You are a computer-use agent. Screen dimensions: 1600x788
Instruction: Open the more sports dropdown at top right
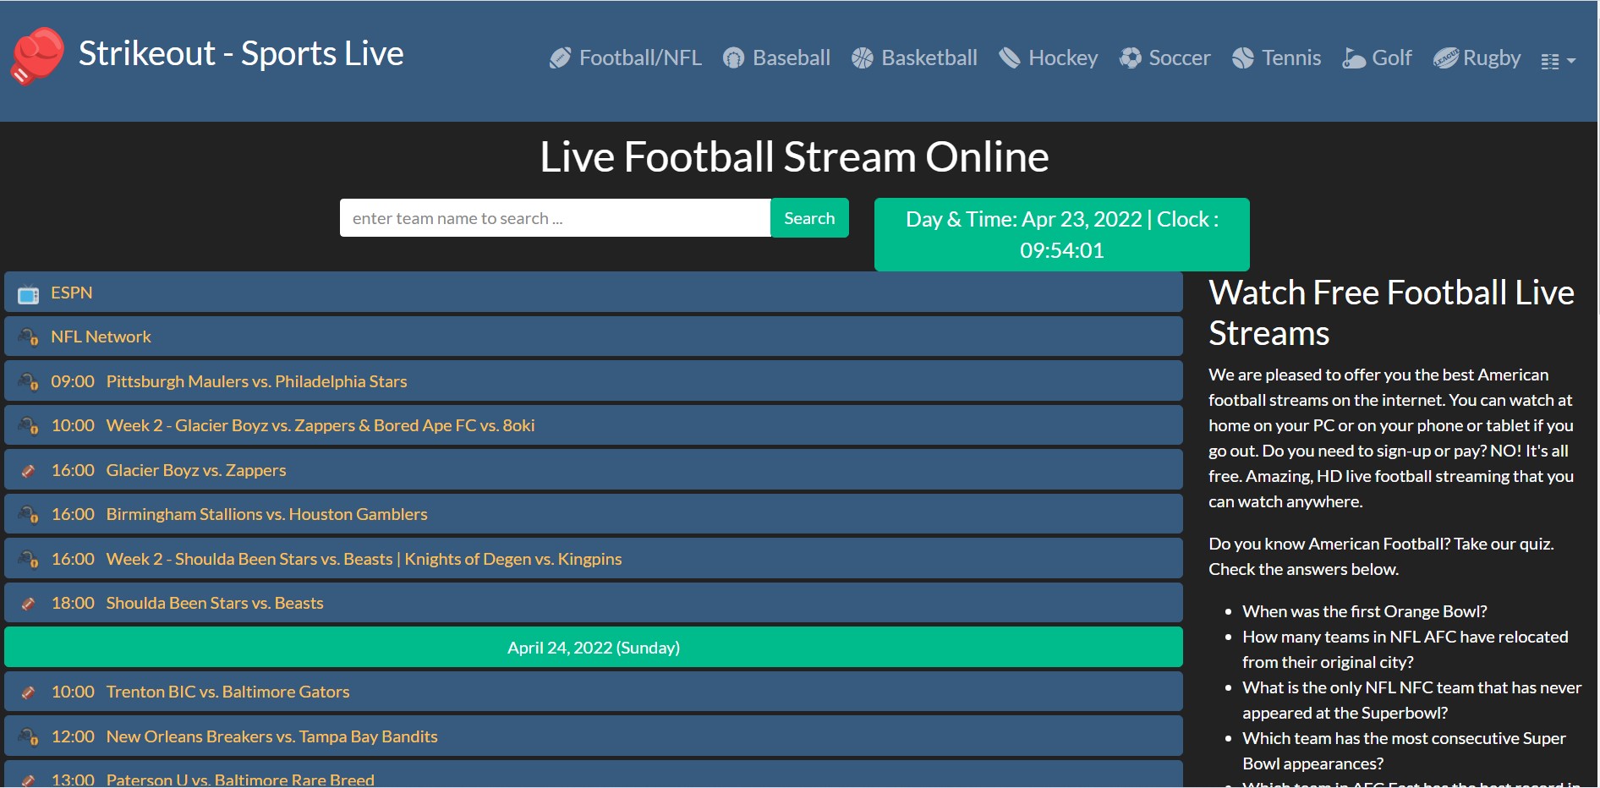coord(1556,59)
